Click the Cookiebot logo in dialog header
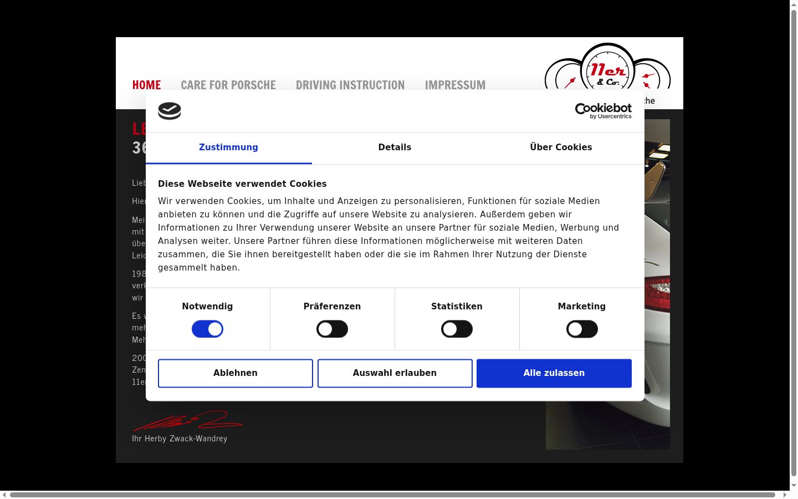 pos(603,111)
